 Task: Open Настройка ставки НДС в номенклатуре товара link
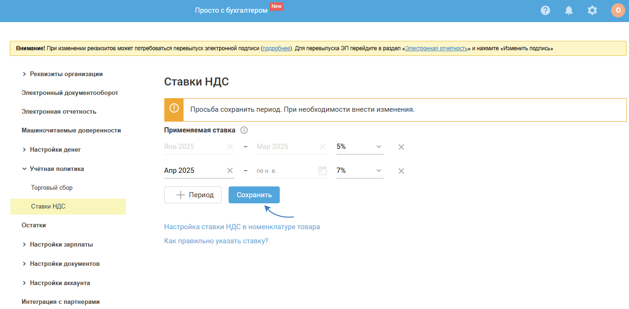click(242, 226)
